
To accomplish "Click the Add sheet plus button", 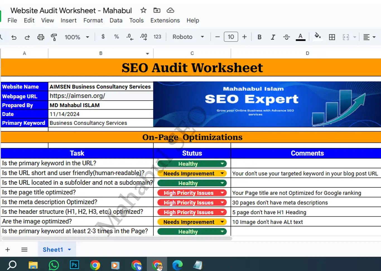I will coord(8,249).
